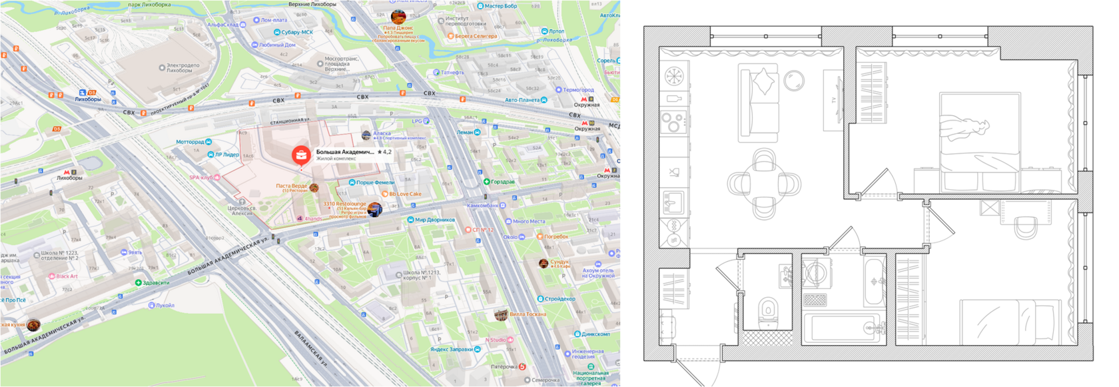The image size is (1119, 387).
Task: Select the Лихоборы D3 railway station icon
Action: click(82, 93)
